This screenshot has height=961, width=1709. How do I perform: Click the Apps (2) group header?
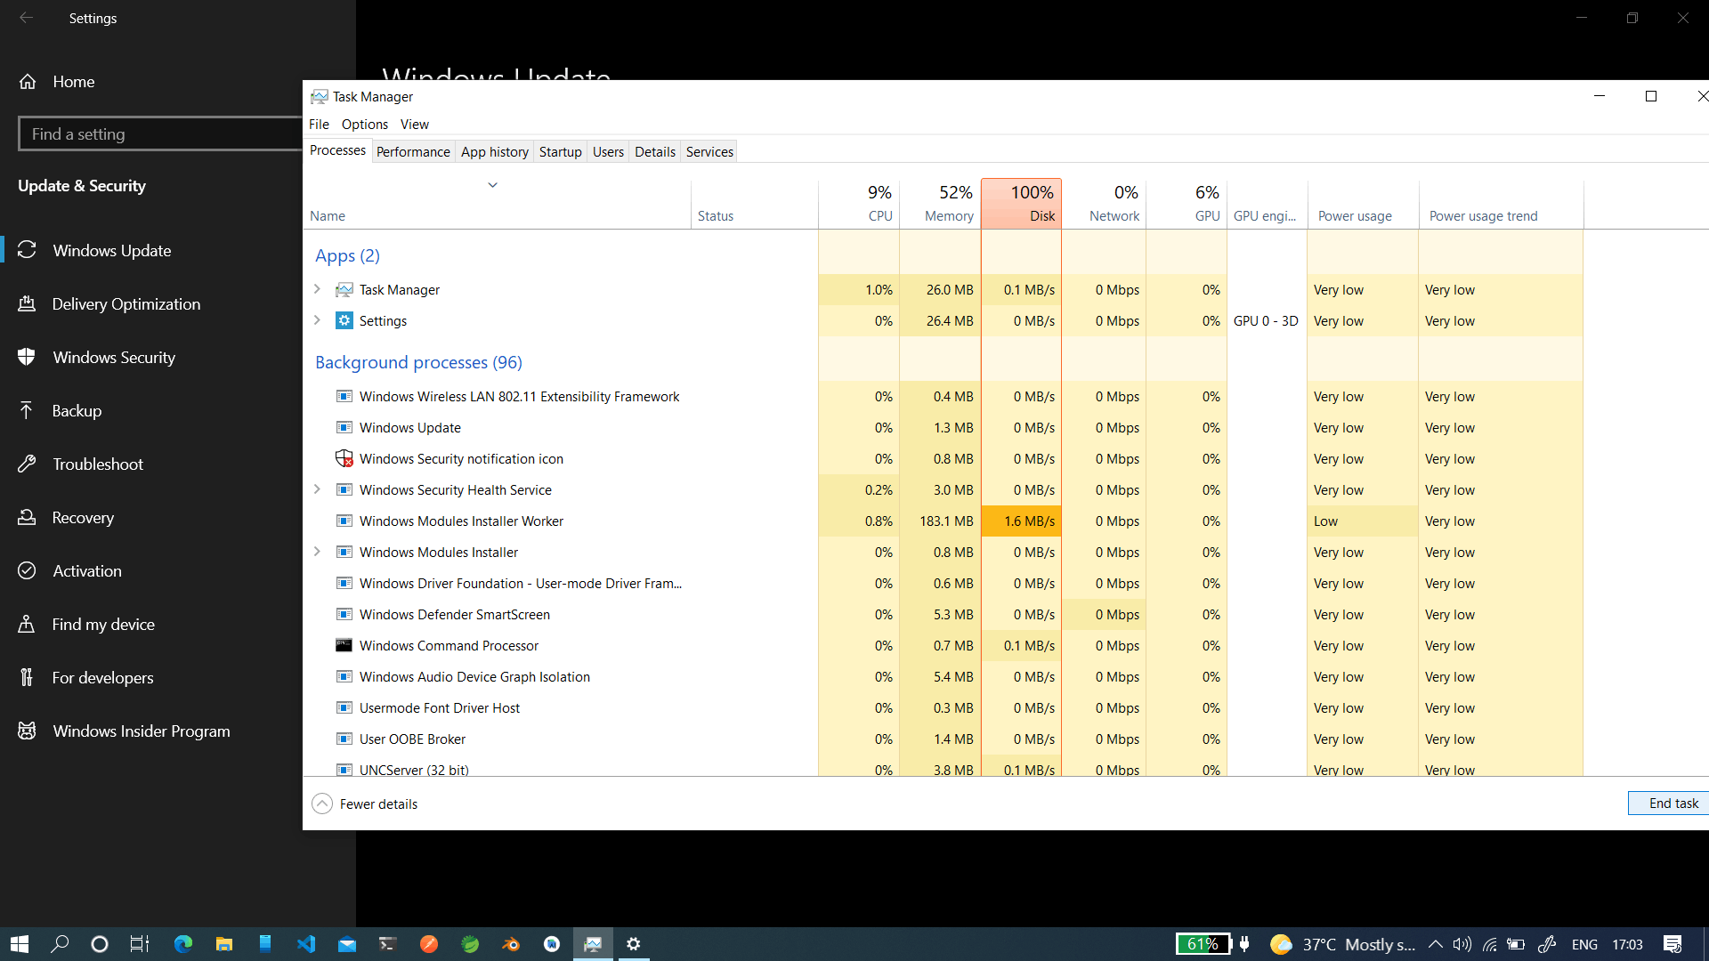tap(347, 255)
